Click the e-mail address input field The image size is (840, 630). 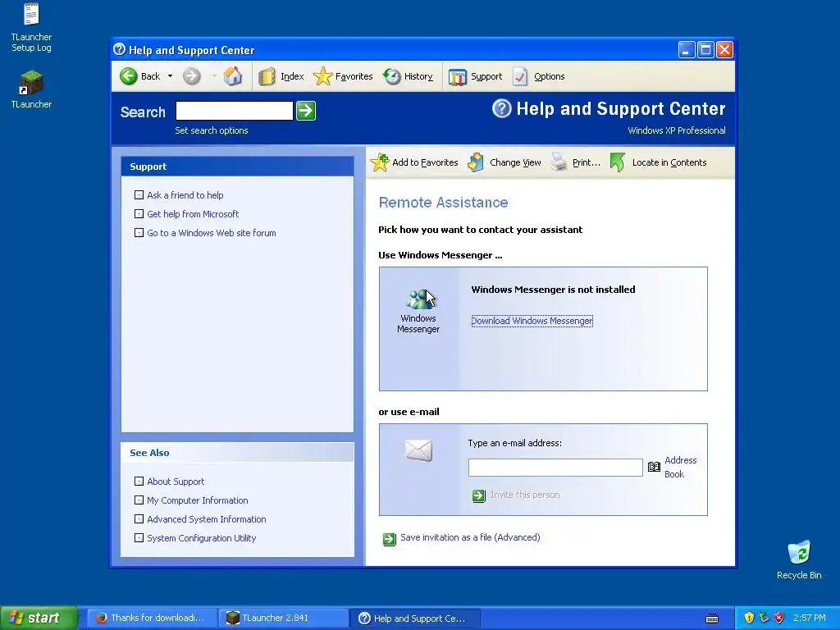[x=555, y=467]
